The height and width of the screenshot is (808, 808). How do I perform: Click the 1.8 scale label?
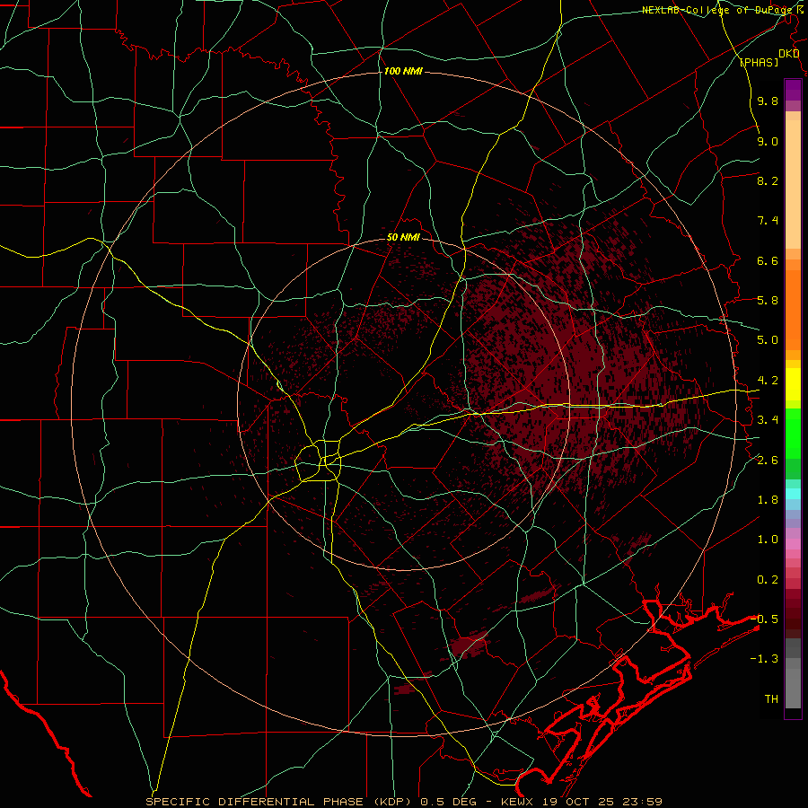768,500
